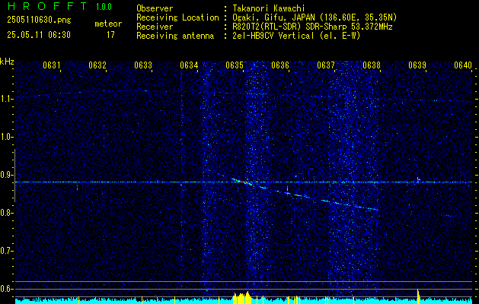The height and width of the screenshot is (304, 479).
Task: Click the version number 1.0.0
Action: coord(104,7)
